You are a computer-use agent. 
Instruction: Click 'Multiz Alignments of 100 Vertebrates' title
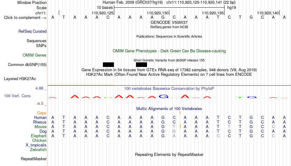(169, 109)
